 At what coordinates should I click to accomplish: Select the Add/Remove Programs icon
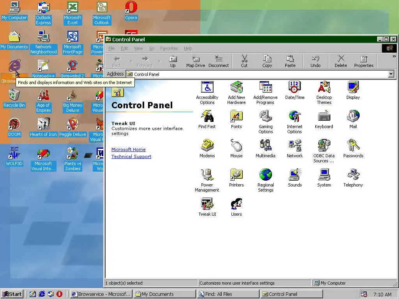265,93
